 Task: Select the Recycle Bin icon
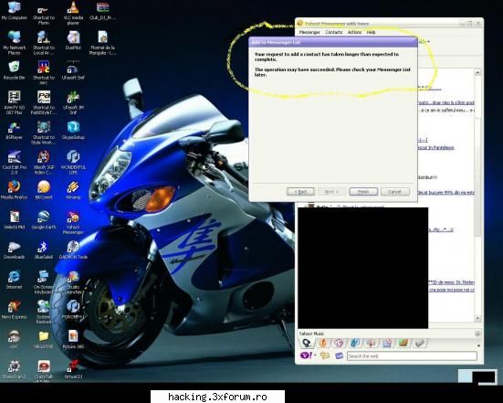pyautogui.click(x=14, y=70)
